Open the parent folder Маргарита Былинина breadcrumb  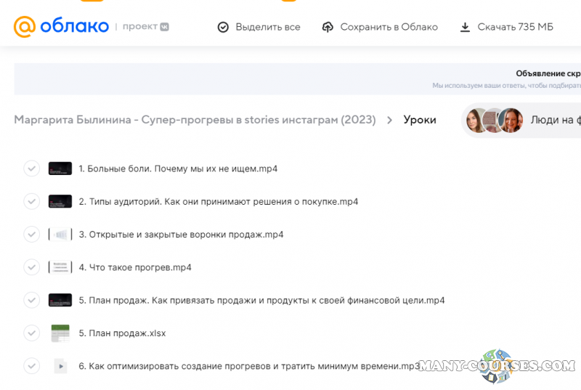pyautogui.click(x=195, y=120)
